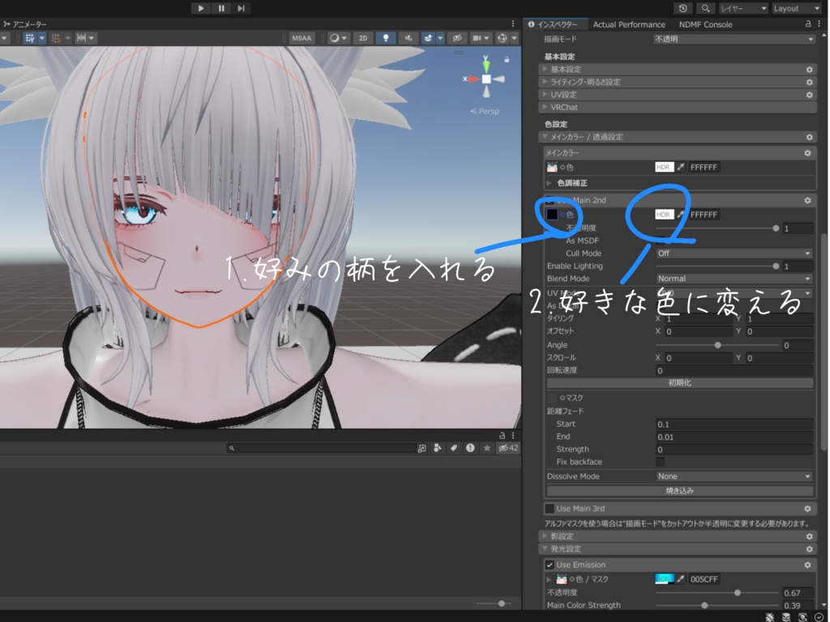Screen dimensions: 830x622
Task: Toggle 2D view mode in the Scene toolbar
Action: tap(363, 37)
